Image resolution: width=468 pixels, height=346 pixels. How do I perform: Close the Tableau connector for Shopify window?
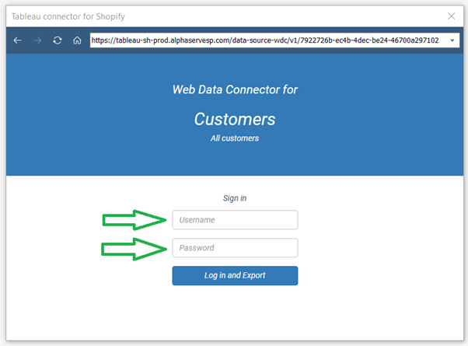coord(451,16)
